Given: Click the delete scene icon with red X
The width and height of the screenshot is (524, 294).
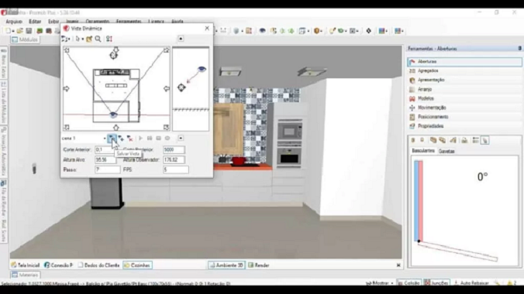Looking at the screenshot, I should 130,138.
